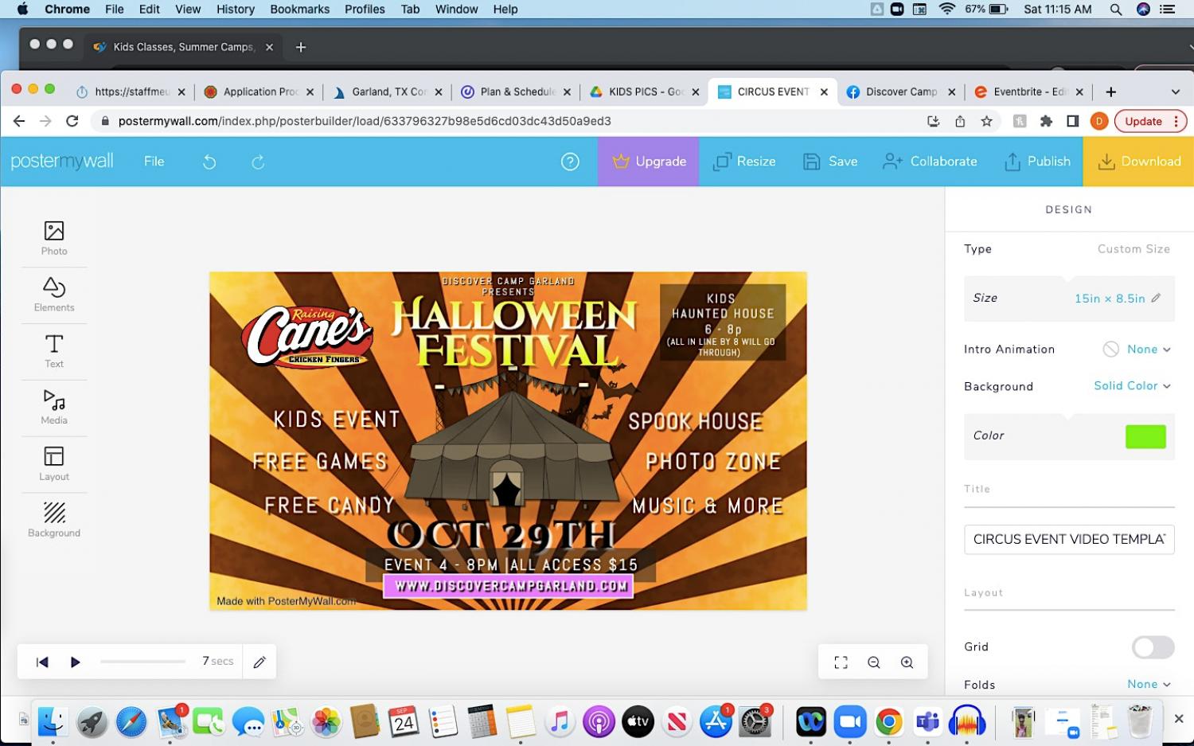Open Chrome side panel icon
This screenshot has height=746, width=1194.
tap(1073, 121)
